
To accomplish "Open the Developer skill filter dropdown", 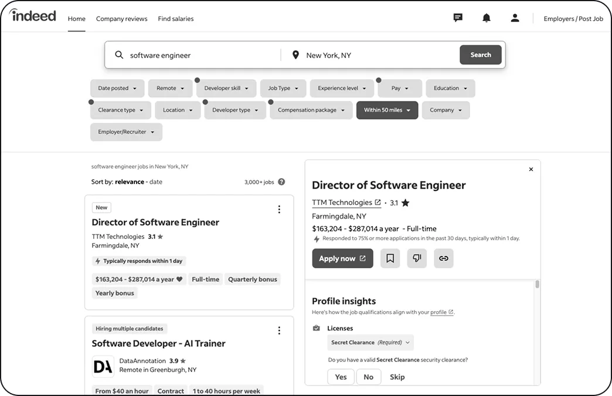I will (x=226, y=88).
